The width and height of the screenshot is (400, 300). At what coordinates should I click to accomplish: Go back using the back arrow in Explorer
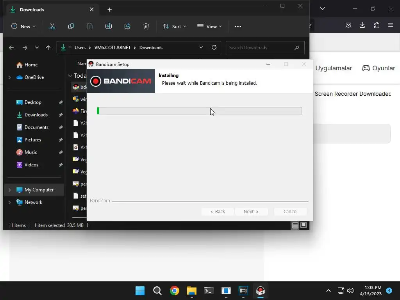pyautogui.click(x=11, y=48)
